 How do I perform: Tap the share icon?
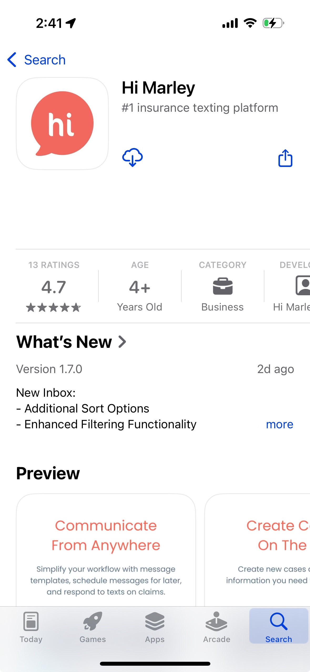point(285,158)
